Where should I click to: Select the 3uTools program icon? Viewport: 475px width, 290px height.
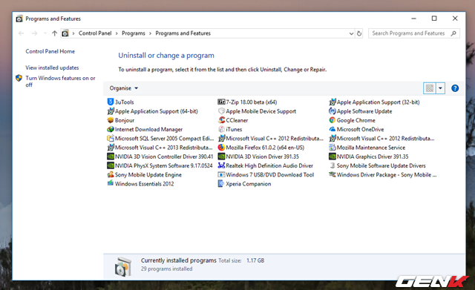(x=111, y=102)
